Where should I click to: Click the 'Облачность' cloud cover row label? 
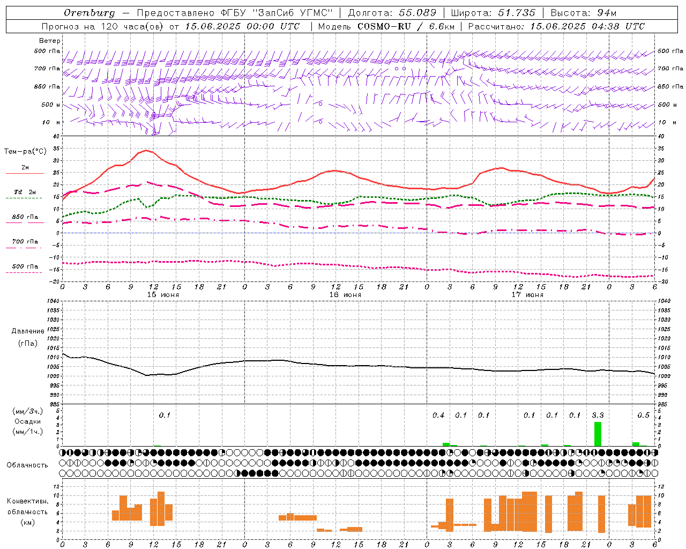[27, 465]
